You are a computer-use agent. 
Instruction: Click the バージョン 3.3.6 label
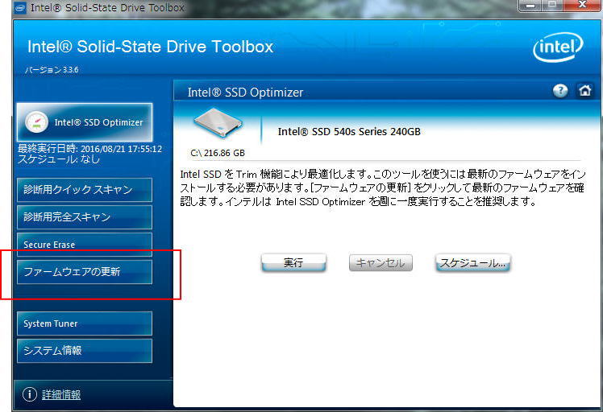tap(52, 70)
